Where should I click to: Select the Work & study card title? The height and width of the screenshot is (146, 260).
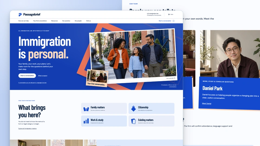(x=97, y=120)
